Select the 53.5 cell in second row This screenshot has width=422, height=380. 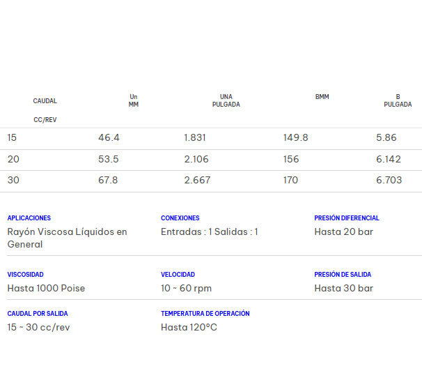(109, 160)
